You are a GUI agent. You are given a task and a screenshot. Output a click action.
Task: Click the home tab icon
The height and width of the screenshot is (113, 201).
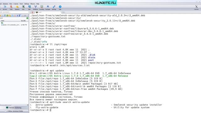pyautogui.click(x=32, y=12)
